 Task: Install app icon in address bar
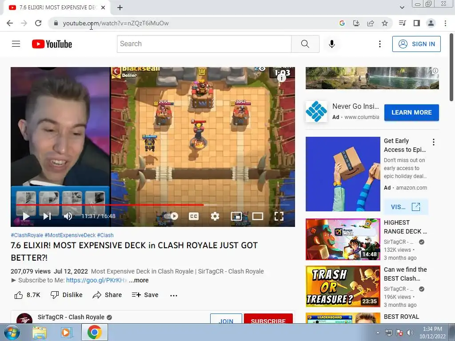point(356,23)
